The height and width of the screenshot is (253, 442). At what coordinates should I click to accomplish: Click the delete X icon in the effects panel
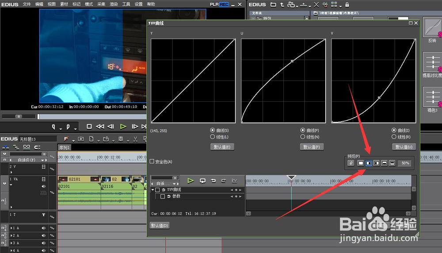click(x=316, y=4)
